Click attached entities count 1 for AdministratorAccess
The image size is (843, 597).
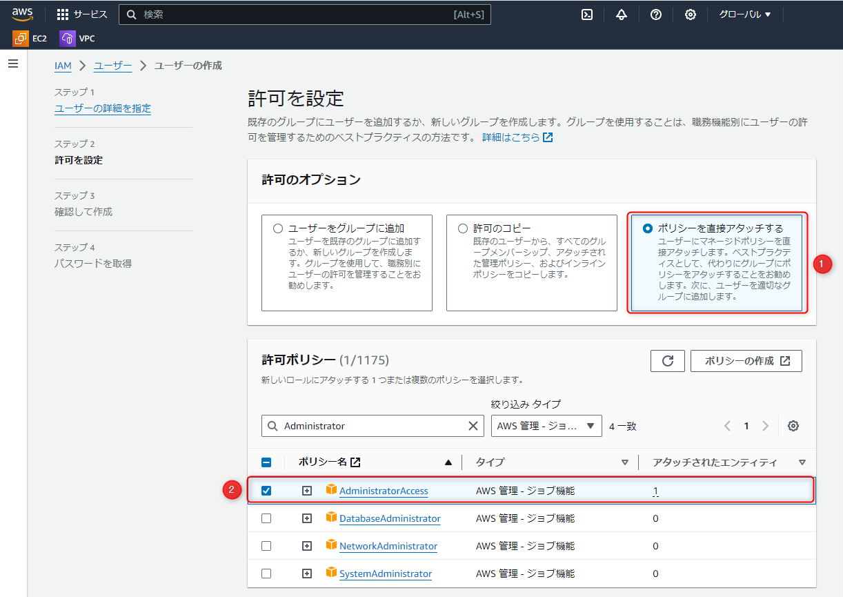click(x=655, y=491)
